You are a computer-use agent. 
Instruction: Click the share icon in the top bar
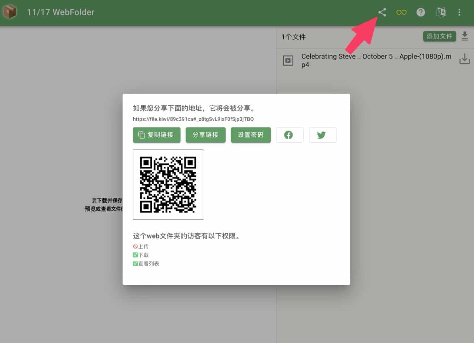(x=382, y=12)
